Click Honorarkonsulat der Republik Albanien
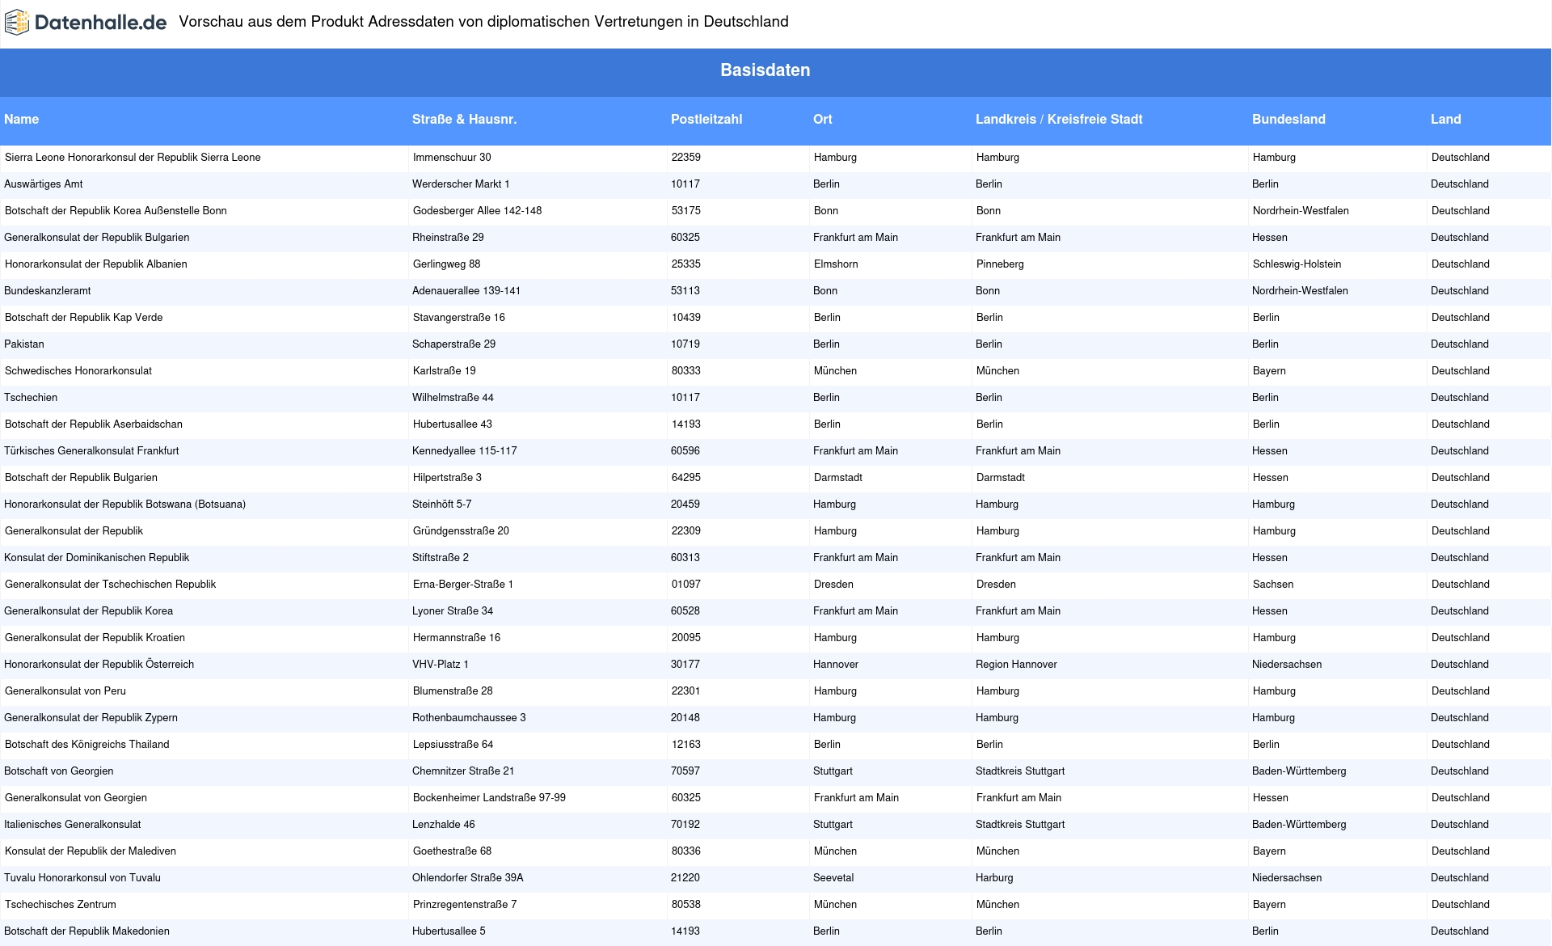This screenshot has height=946, width=1552. pyautogui.click(x=96, y=264)
